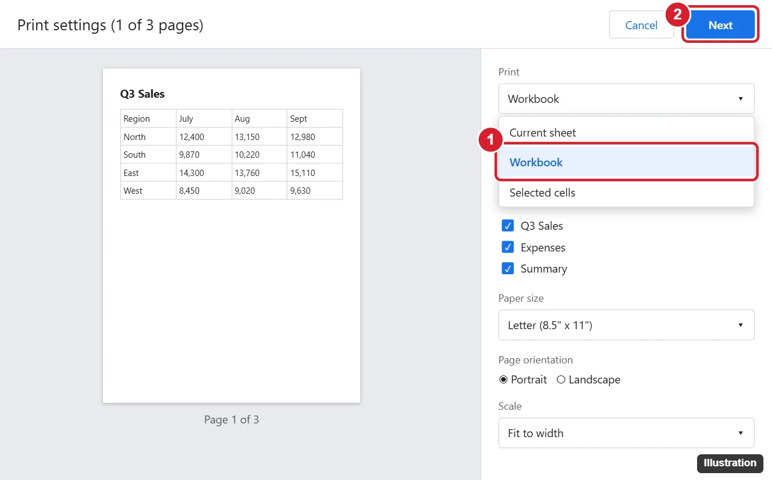Viewport: 772px width, 480px height.
Task: Click the cell showing 13,150
Action: pyautogui.click(x=259, y=137)
